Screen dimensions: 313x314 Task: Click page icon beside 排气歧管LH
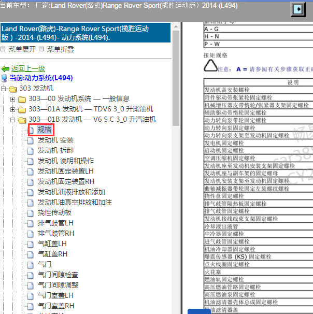point(31,224)
